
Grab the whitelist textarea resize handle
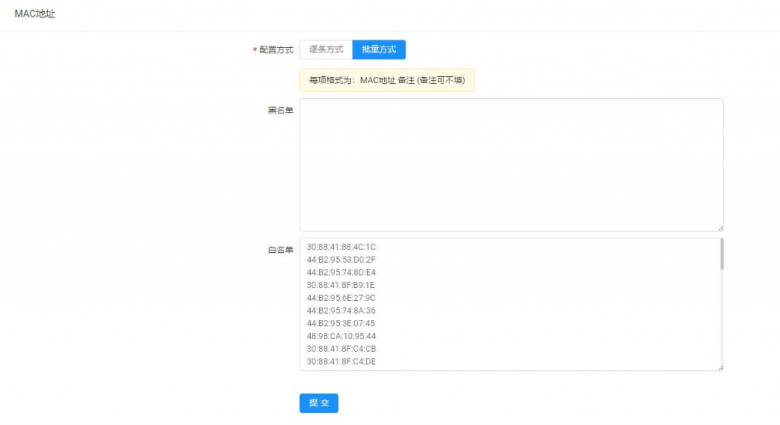click(719, 366)
